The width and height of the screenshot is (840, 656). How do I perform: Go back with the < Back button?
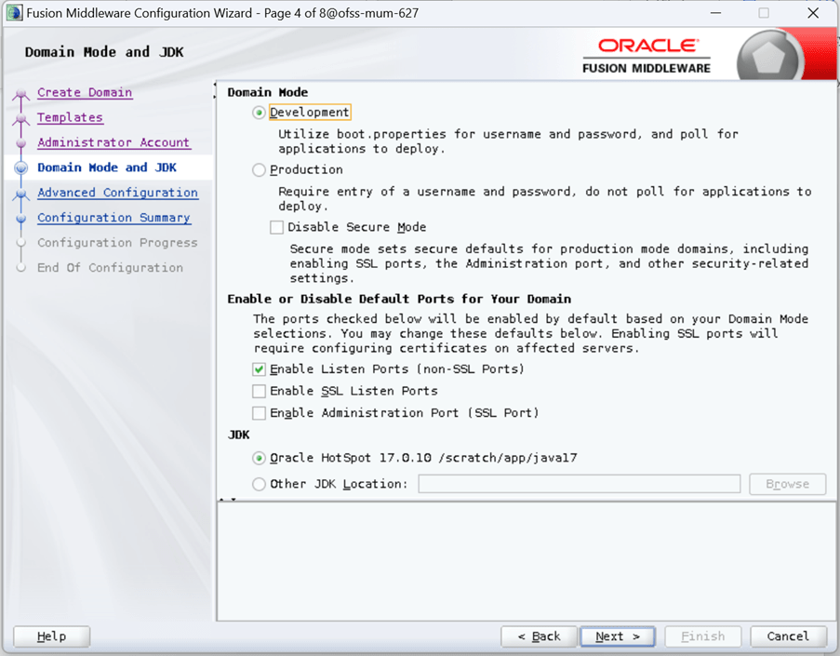coord(539,636)
